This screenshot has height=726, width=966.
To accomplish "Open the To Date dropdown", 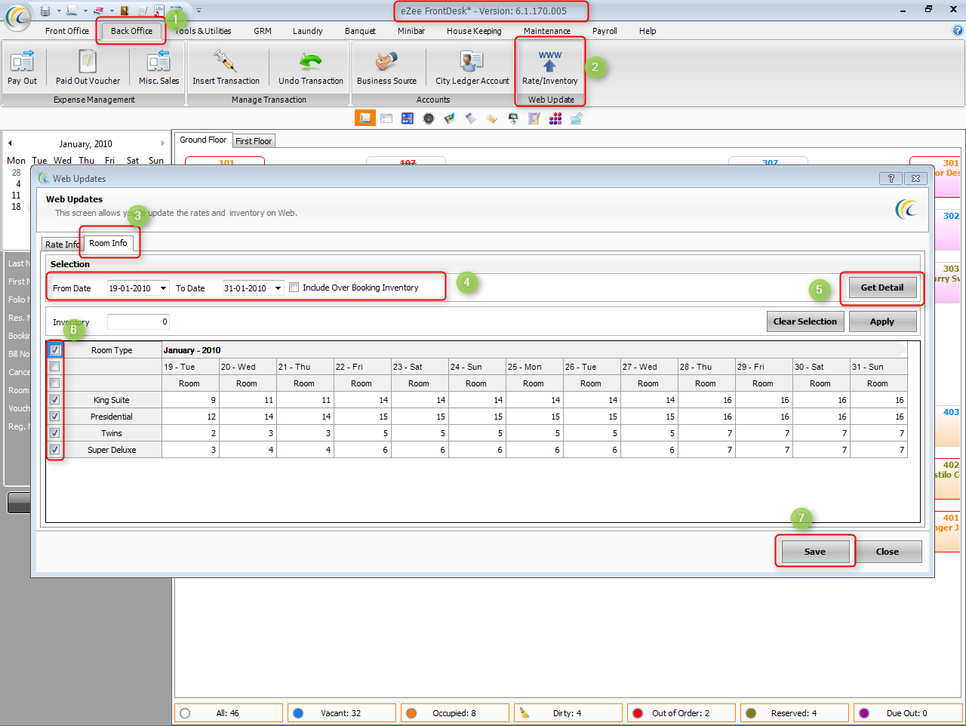I will tap(278, 288).
